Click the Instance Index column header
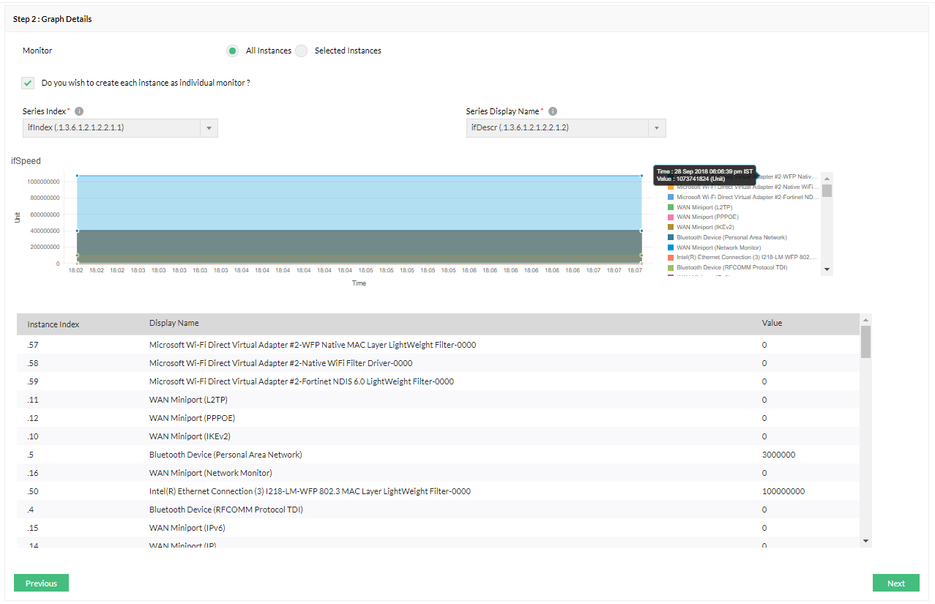The width and height of the screenshot is (935, 604). 53,324
